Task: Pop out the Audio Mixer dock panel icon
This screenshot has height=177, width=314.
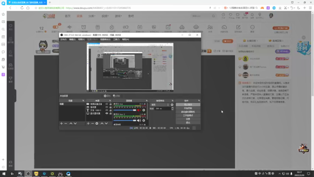Action: [146, 101]
